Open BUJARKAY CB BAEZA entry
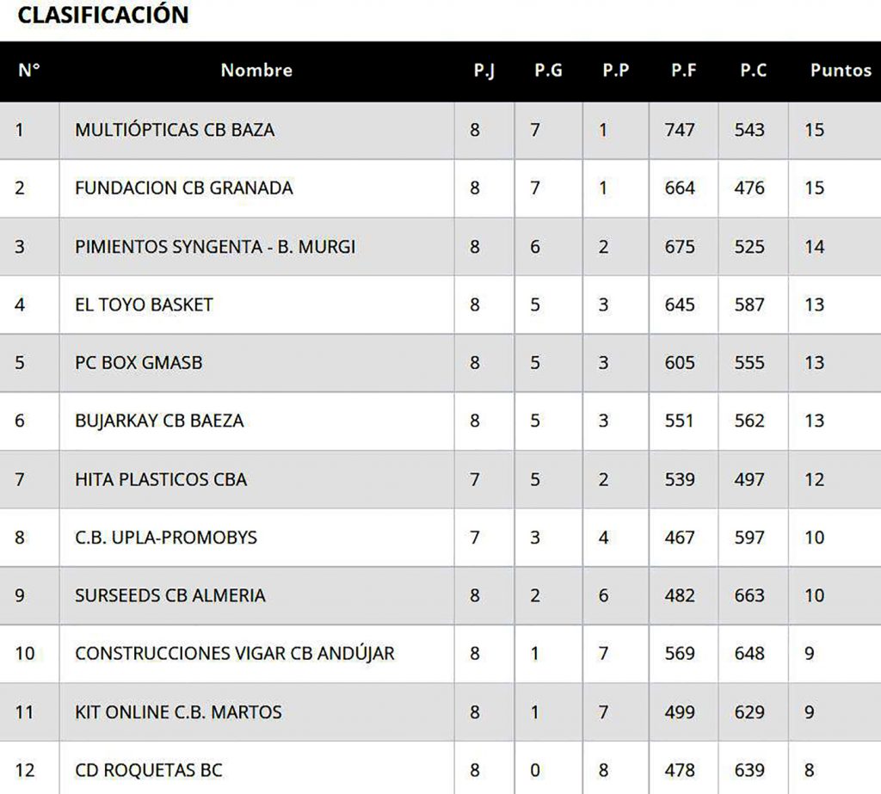The image size is (881, 794). pyautogui.click(x=159, y=421)
